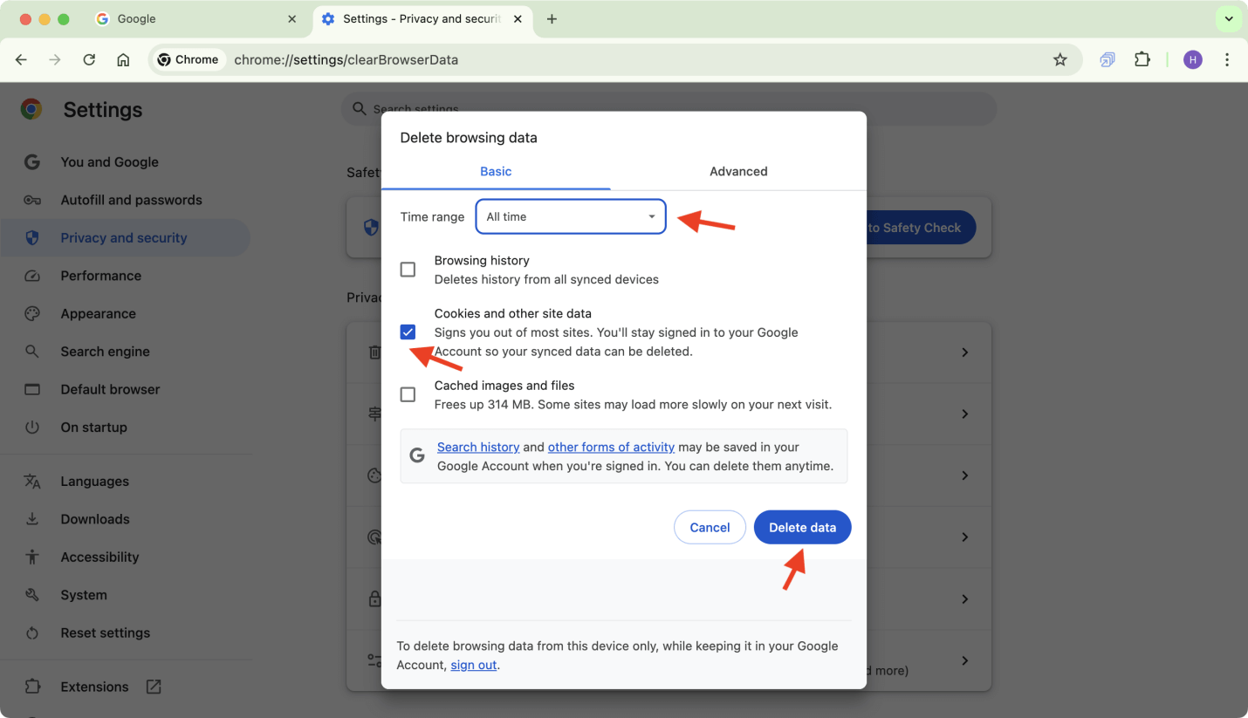Uncheck Cookies and other site data
Image resolution: width=1248 pixels, height=718 pixels.
408,332
